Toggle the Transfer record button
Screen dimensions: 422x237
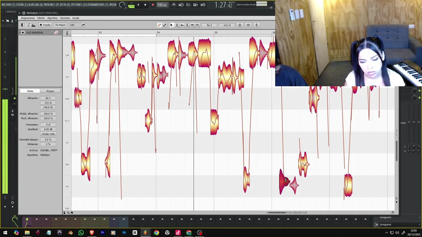[45, 25]
